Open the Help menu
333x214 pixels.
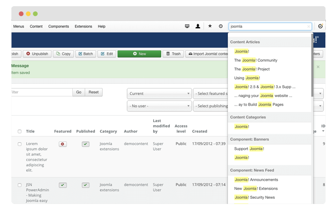[x=101, y=26]
